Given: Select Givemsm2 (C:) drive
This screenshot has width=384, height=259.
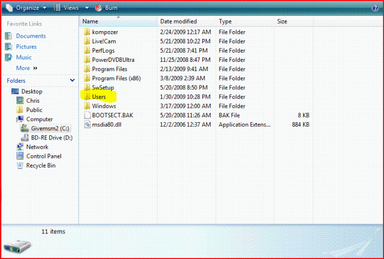Looking at the screenshot, I should pos(50,129).
